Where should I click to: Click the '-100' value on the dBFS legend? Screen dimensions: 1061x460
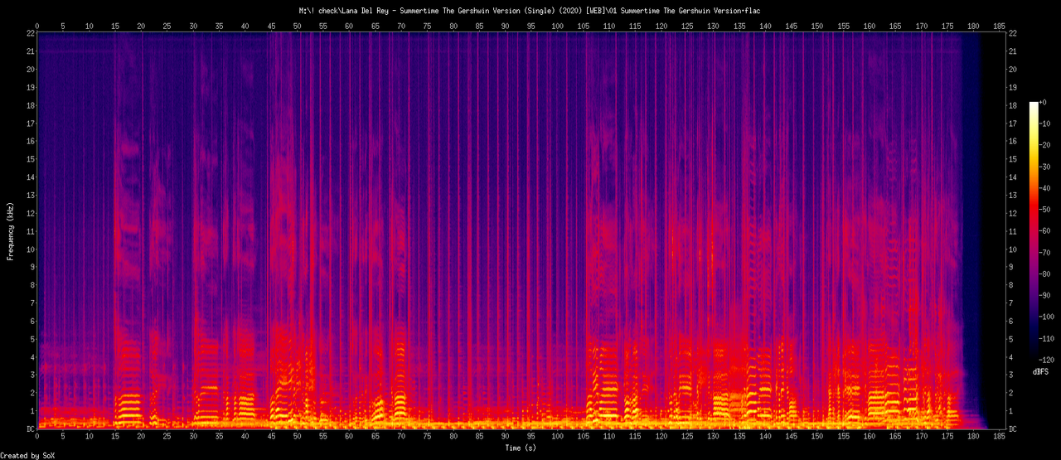tap(1049, 317)
